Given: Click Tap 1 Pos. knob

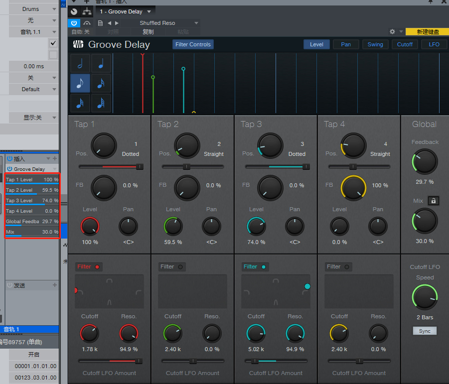Looking at the screenshot, I should tap(104, 145).
